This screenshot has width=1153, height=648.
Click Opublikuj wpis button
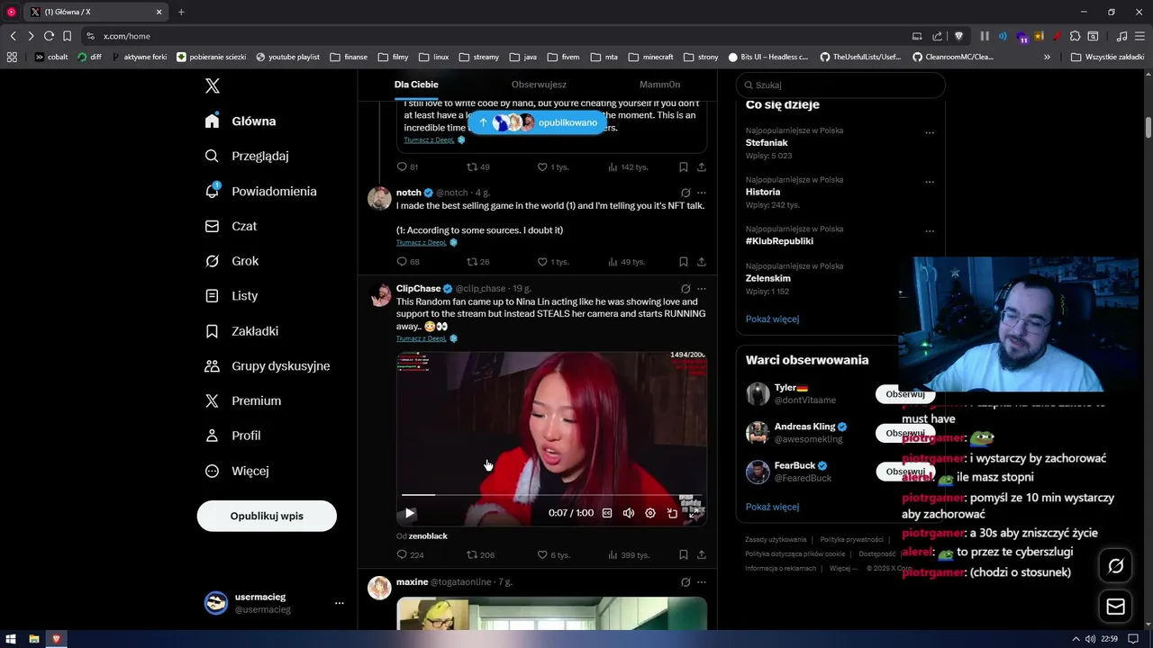(267, 516)
